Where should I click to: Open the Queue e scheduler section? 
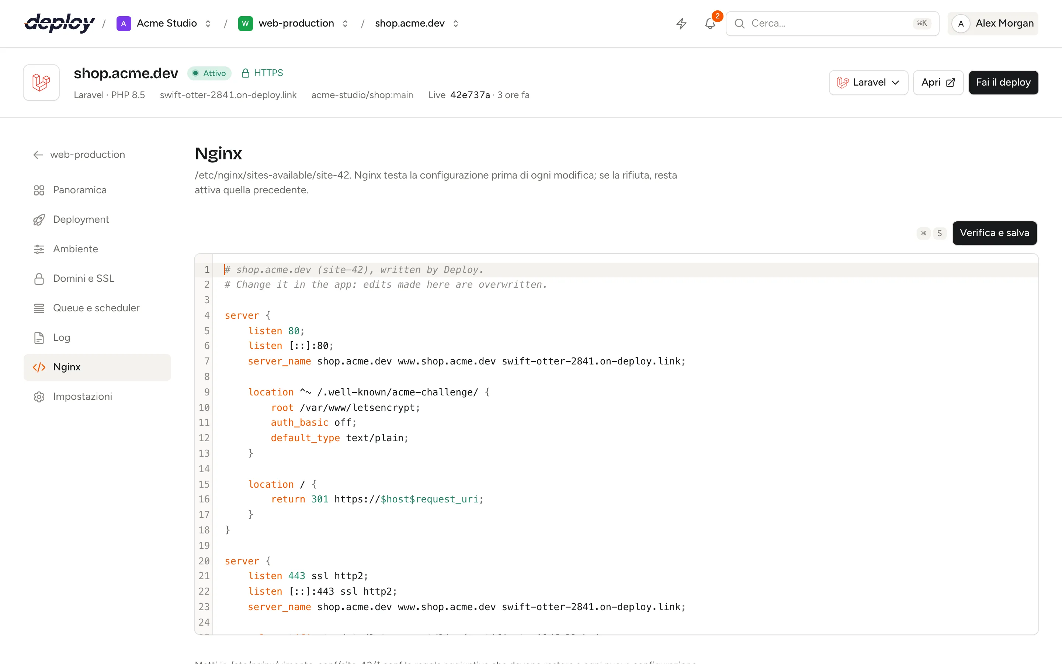(x=97, y=308)
